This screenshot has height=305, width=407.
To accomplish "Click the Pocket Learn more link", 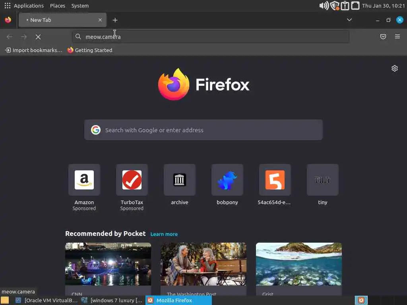I will click(164, 234).
